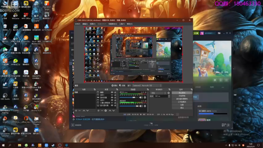
Task: Pop out the Controls dock panel
Action: point(191,89)
